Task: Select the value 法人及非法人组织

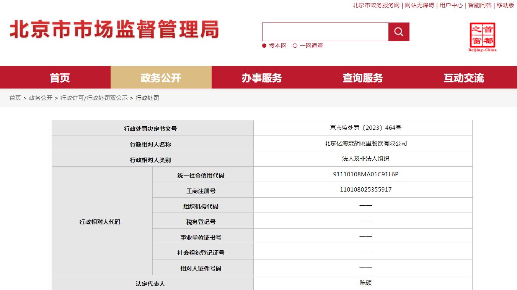Action: pyautogui.click(x=365, y=159)
